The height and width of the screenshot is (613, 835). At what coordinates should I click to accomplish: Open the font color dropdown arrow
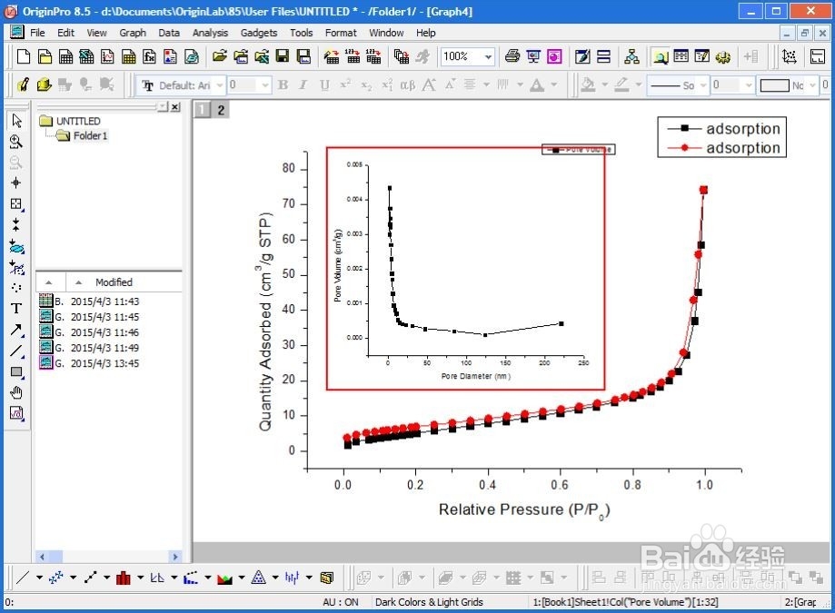point(554,85)
